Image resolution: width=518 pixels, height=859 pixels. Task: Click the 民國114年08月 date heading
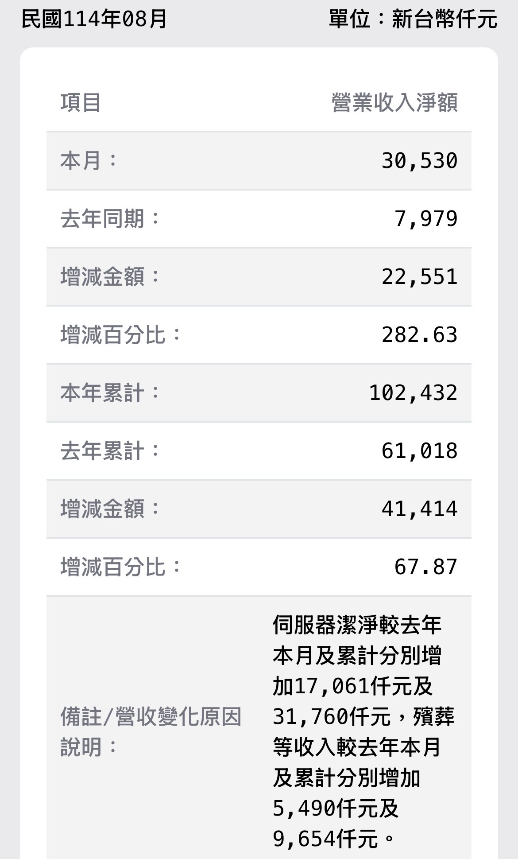point(94,19)
